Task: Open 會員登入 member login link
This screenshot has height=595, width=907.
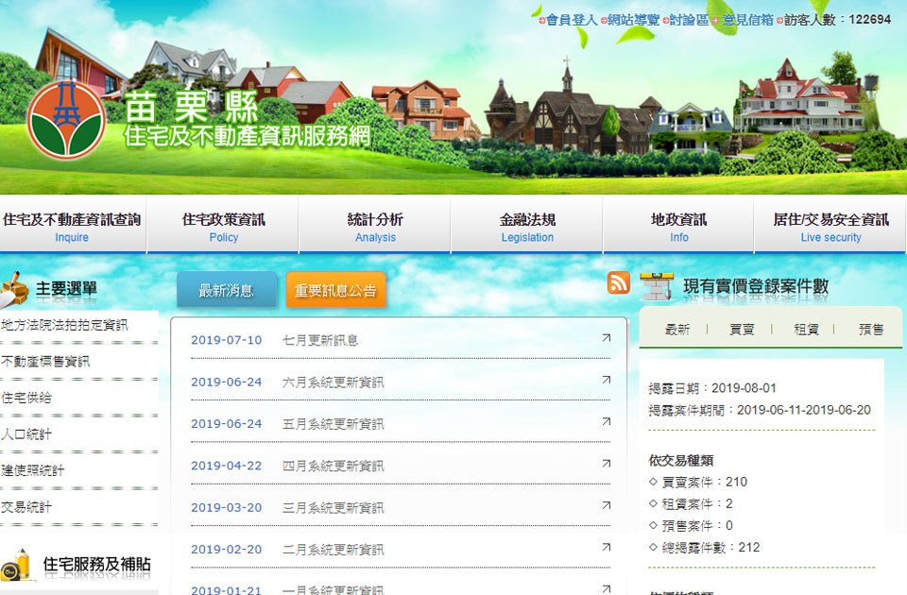Action: pyautogui.click(x=571, y=20)
